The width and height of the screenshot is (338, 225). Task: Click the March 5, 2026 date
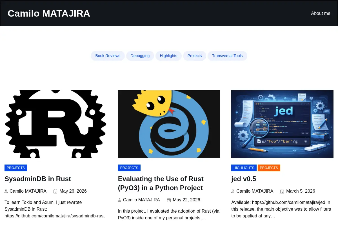[301, 191]
